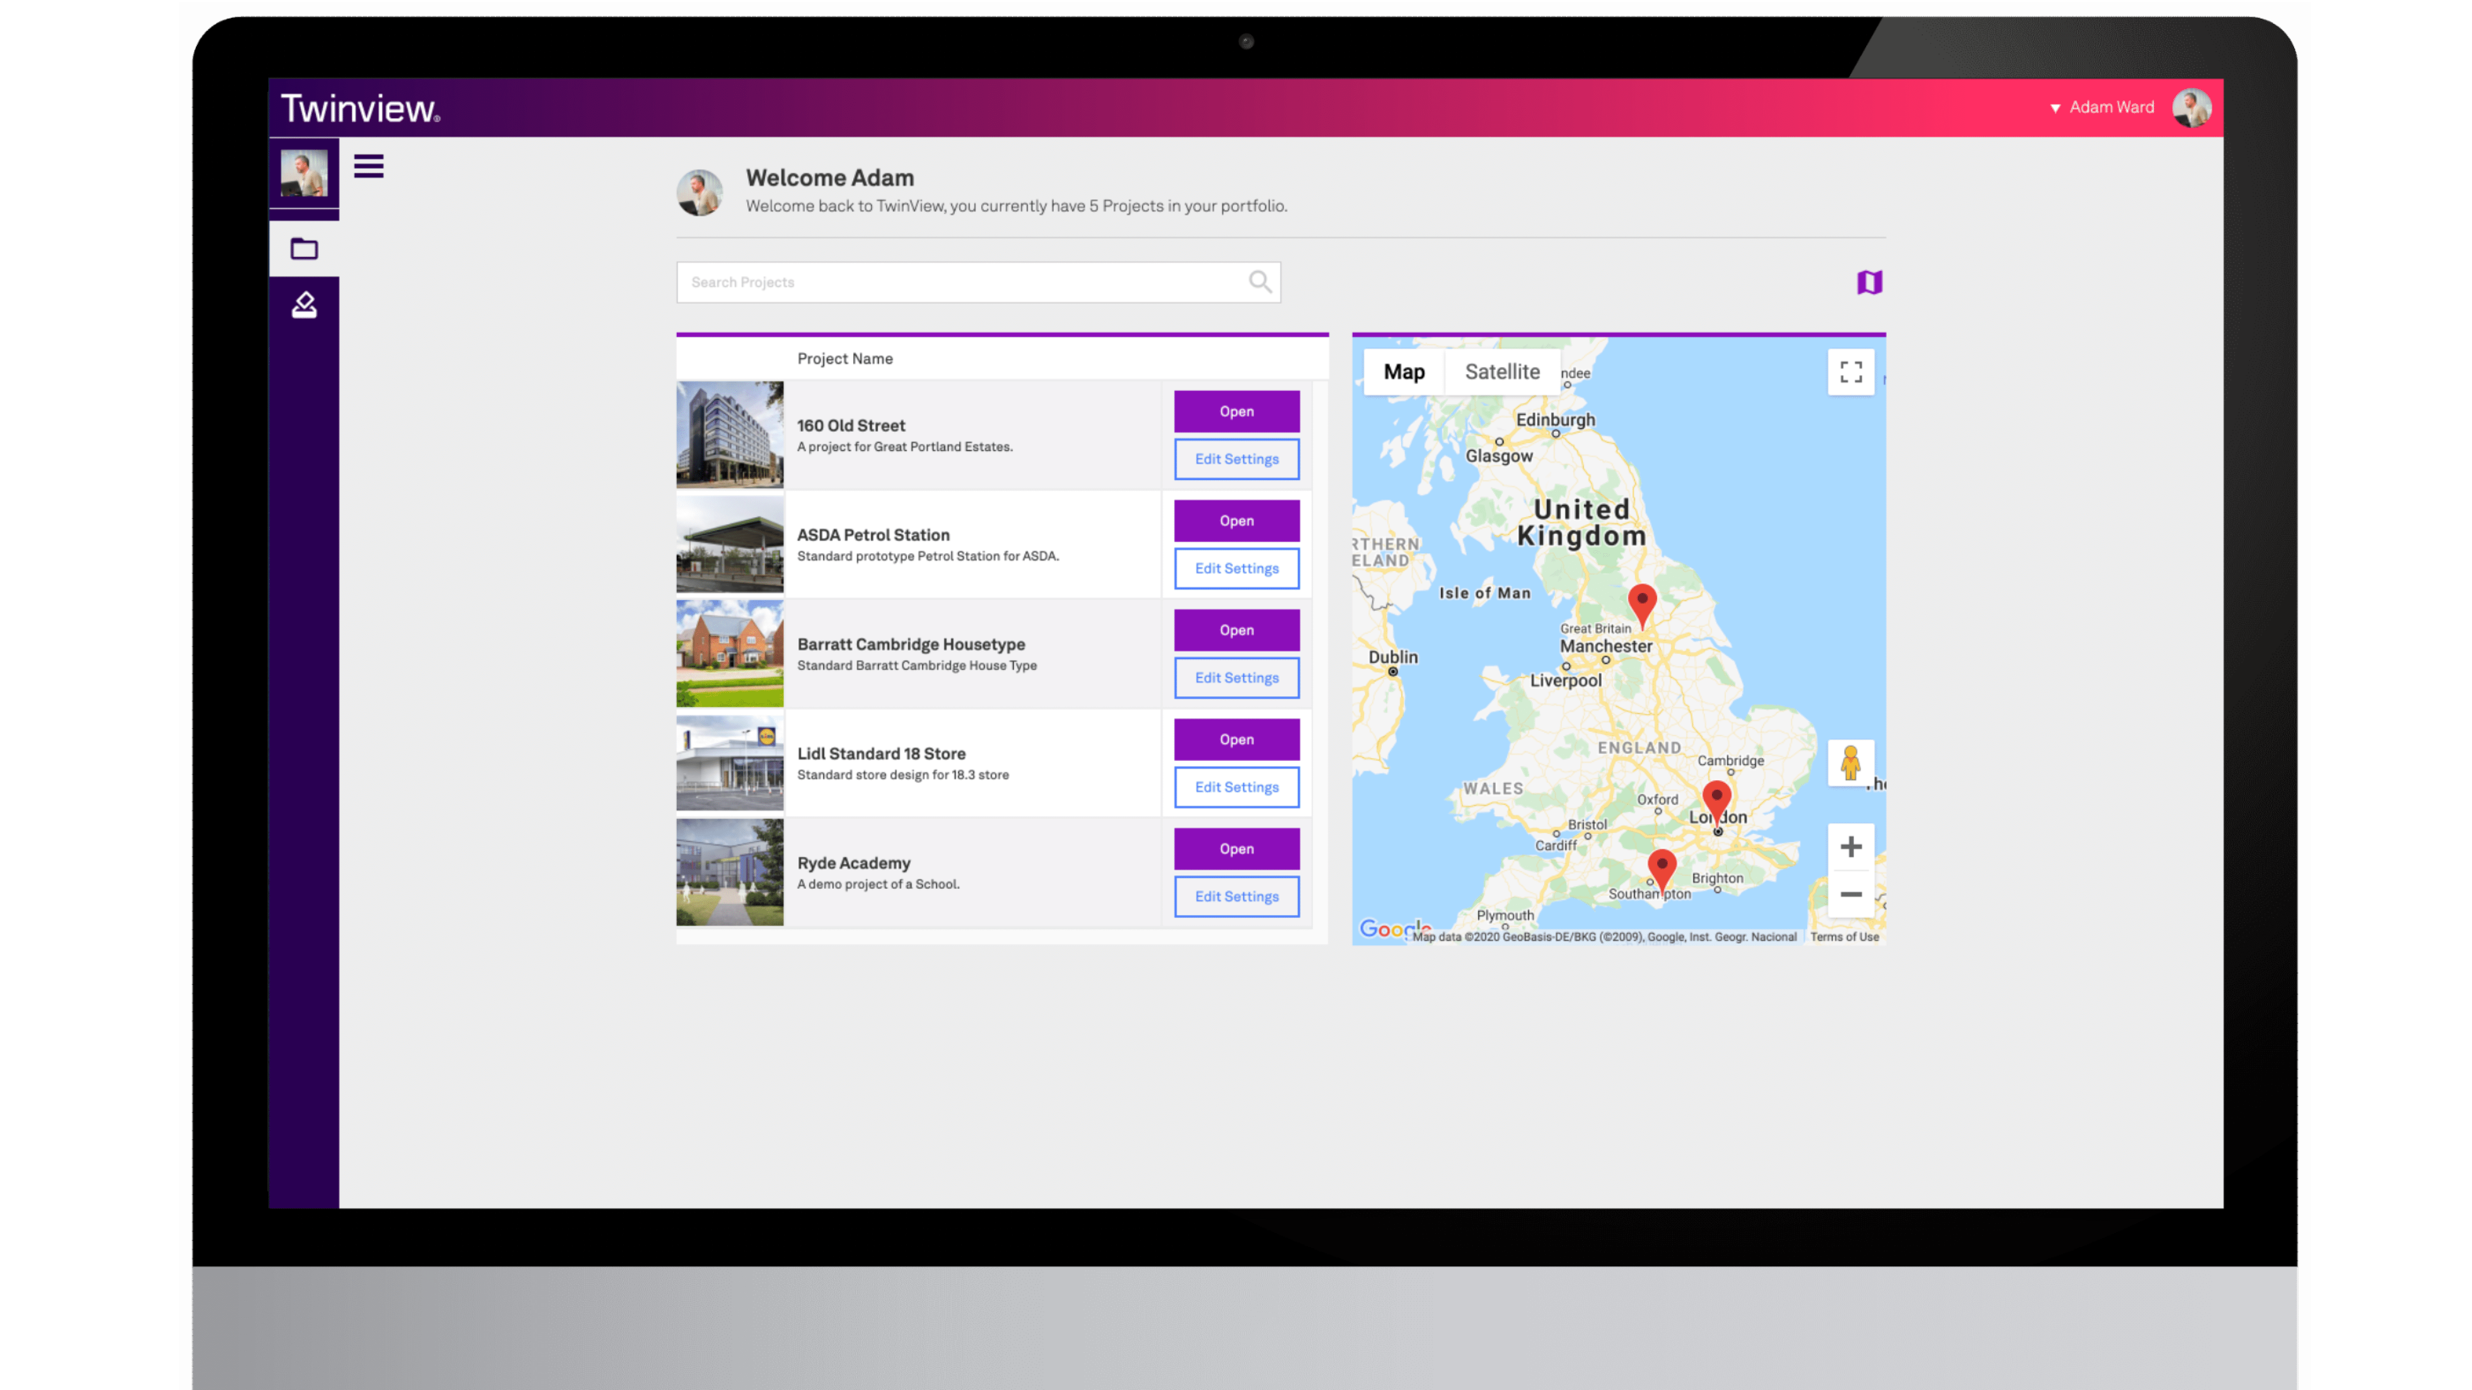The height and width of the screenshot is (1390, 2472).
Task: Click the map pin near Manchester
Action: [1642, 606]
